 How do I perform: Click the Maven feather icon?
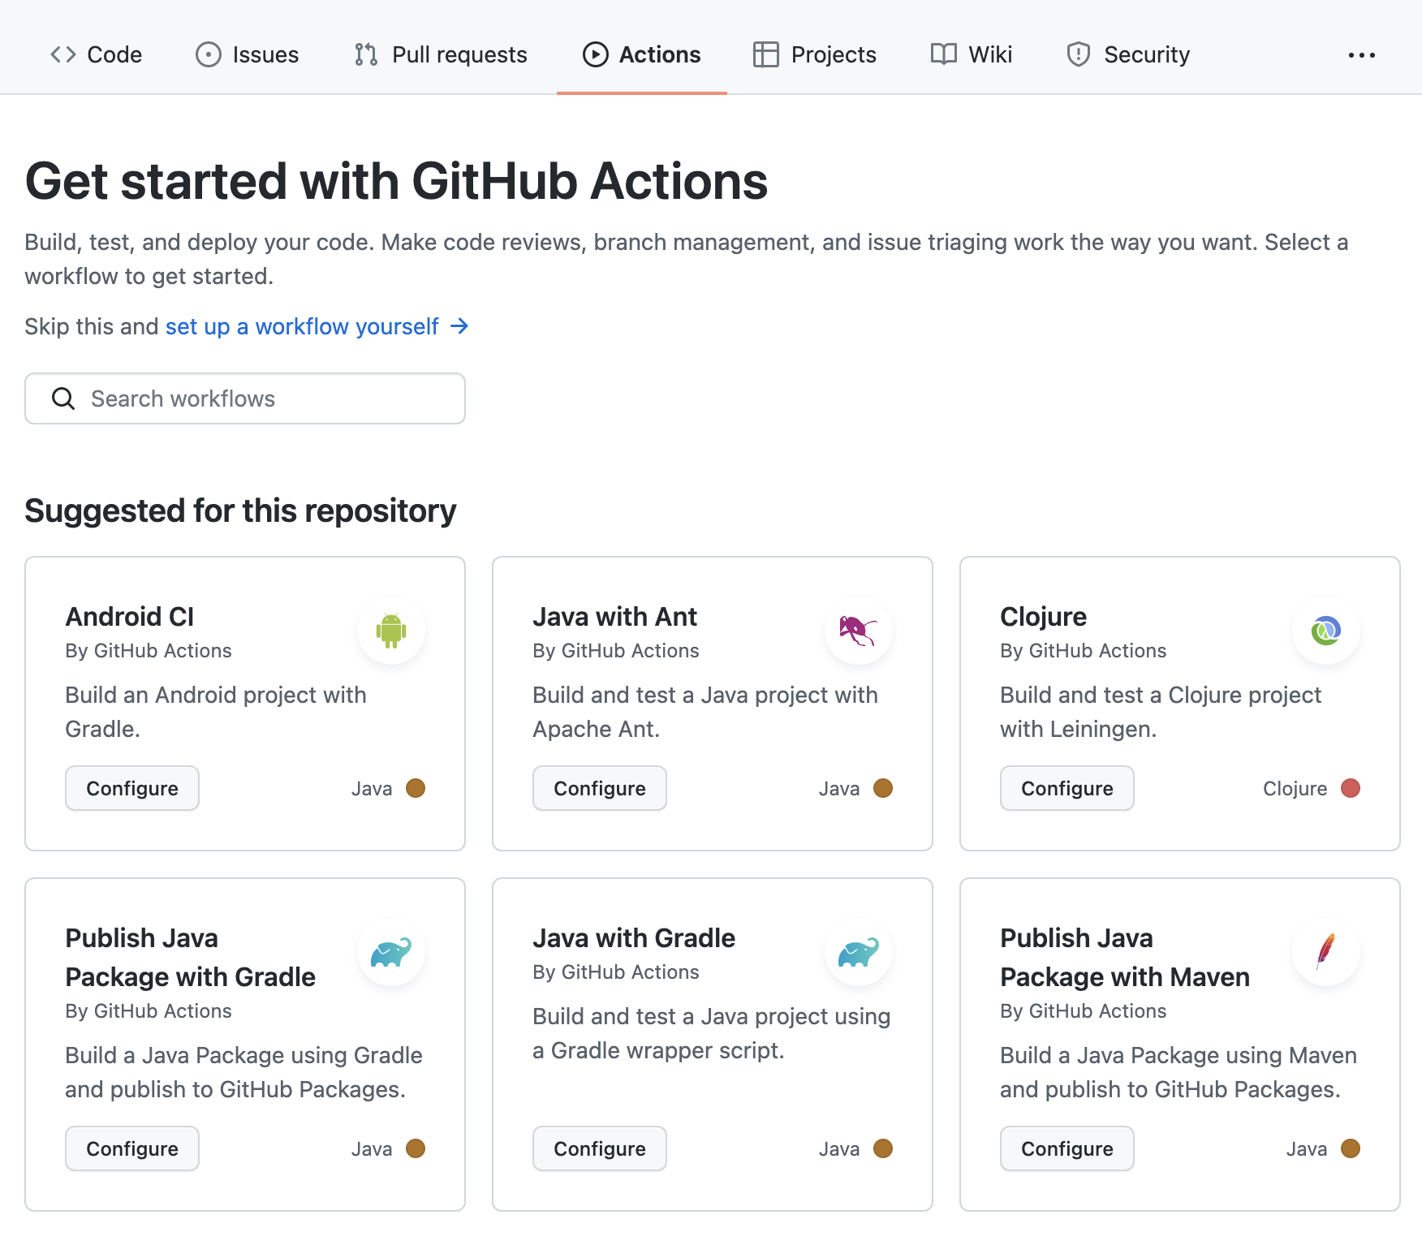click(x=1325, y=952)
